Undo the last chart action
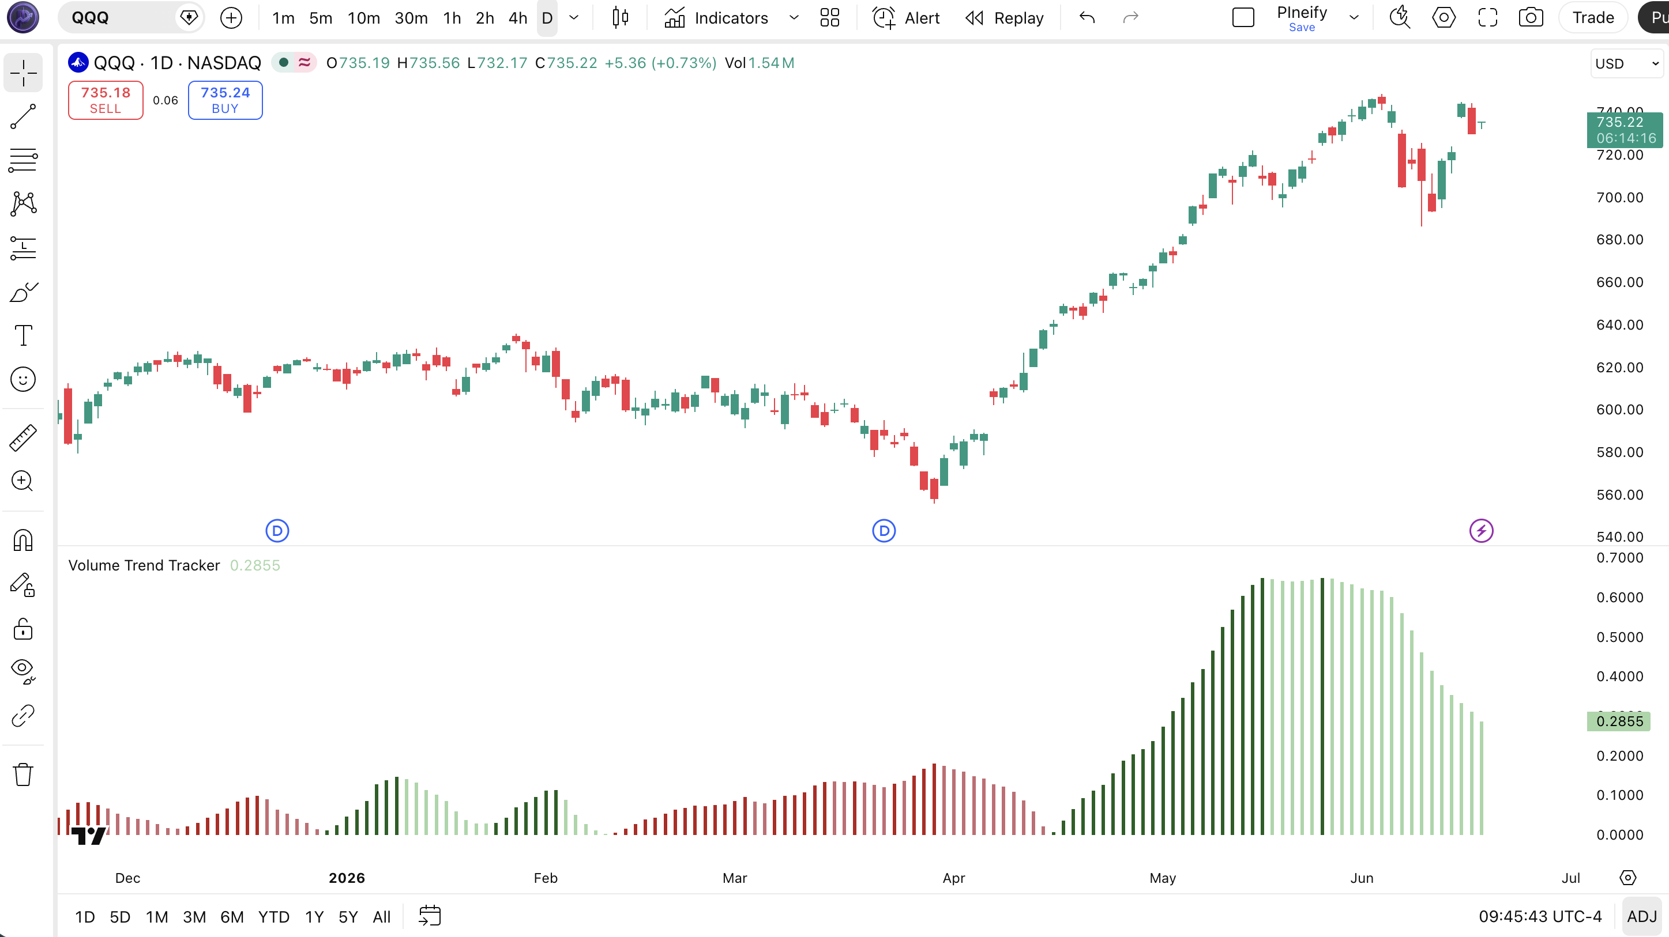Image resolution: width=1669 pixels, height=937 pixels. [1087, 17]
